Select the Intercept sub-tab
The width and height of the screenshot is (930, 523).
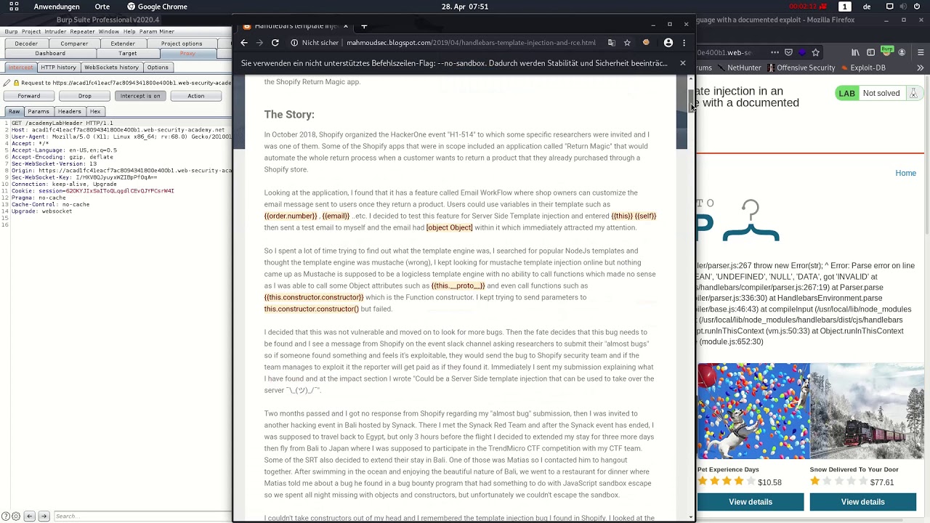point(20,68)
